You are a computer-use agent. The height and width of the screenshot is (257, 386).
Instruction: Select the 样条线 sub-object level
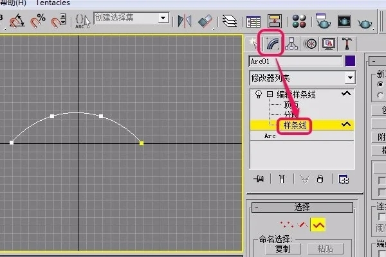pyautogui.click(x=295, y=126)
